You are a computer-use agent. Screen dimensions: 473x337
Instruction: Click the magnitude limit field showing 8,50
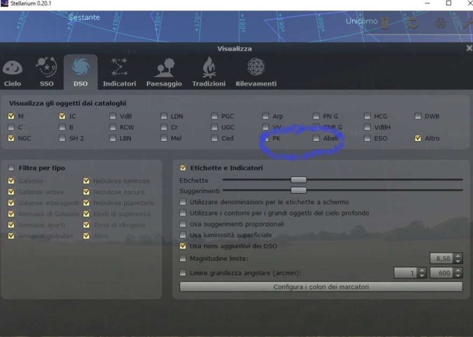point(442,259)
